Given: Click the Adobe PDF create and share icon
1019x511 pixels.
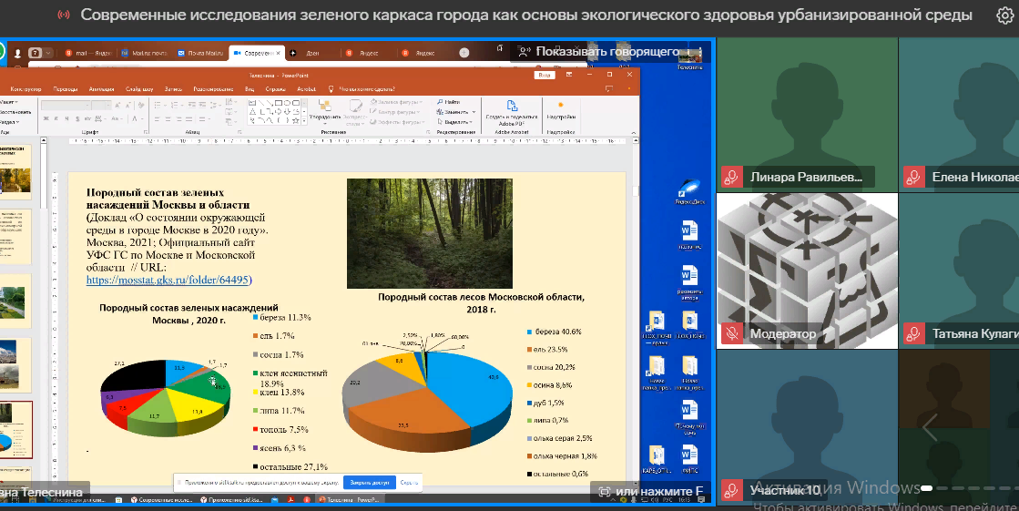Looking at the screenshot, I should pos(511,105).
